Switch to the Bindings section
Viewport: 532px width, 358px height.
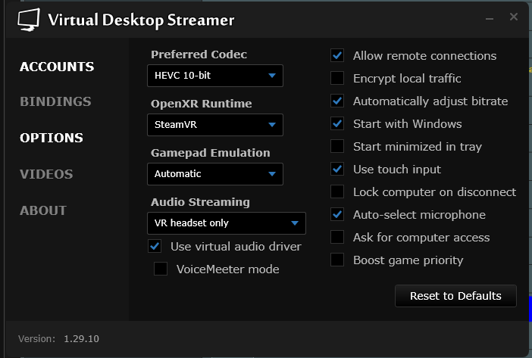(x=55, y=101)
